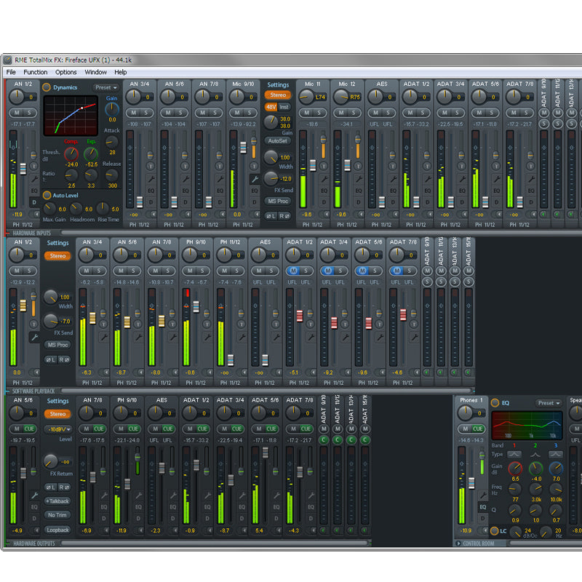Open the Dynamics Preset dropdown

[x=105, y=87]
